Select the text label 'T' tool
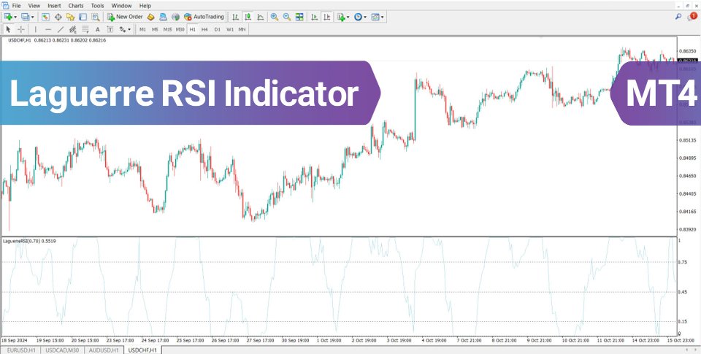 point(110,29)
